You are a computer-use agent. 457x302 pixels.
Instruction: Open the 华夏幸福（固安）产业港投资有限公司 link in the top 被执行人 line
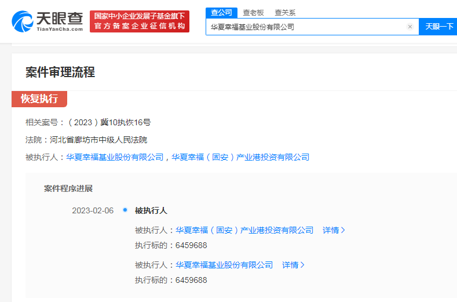240,157
